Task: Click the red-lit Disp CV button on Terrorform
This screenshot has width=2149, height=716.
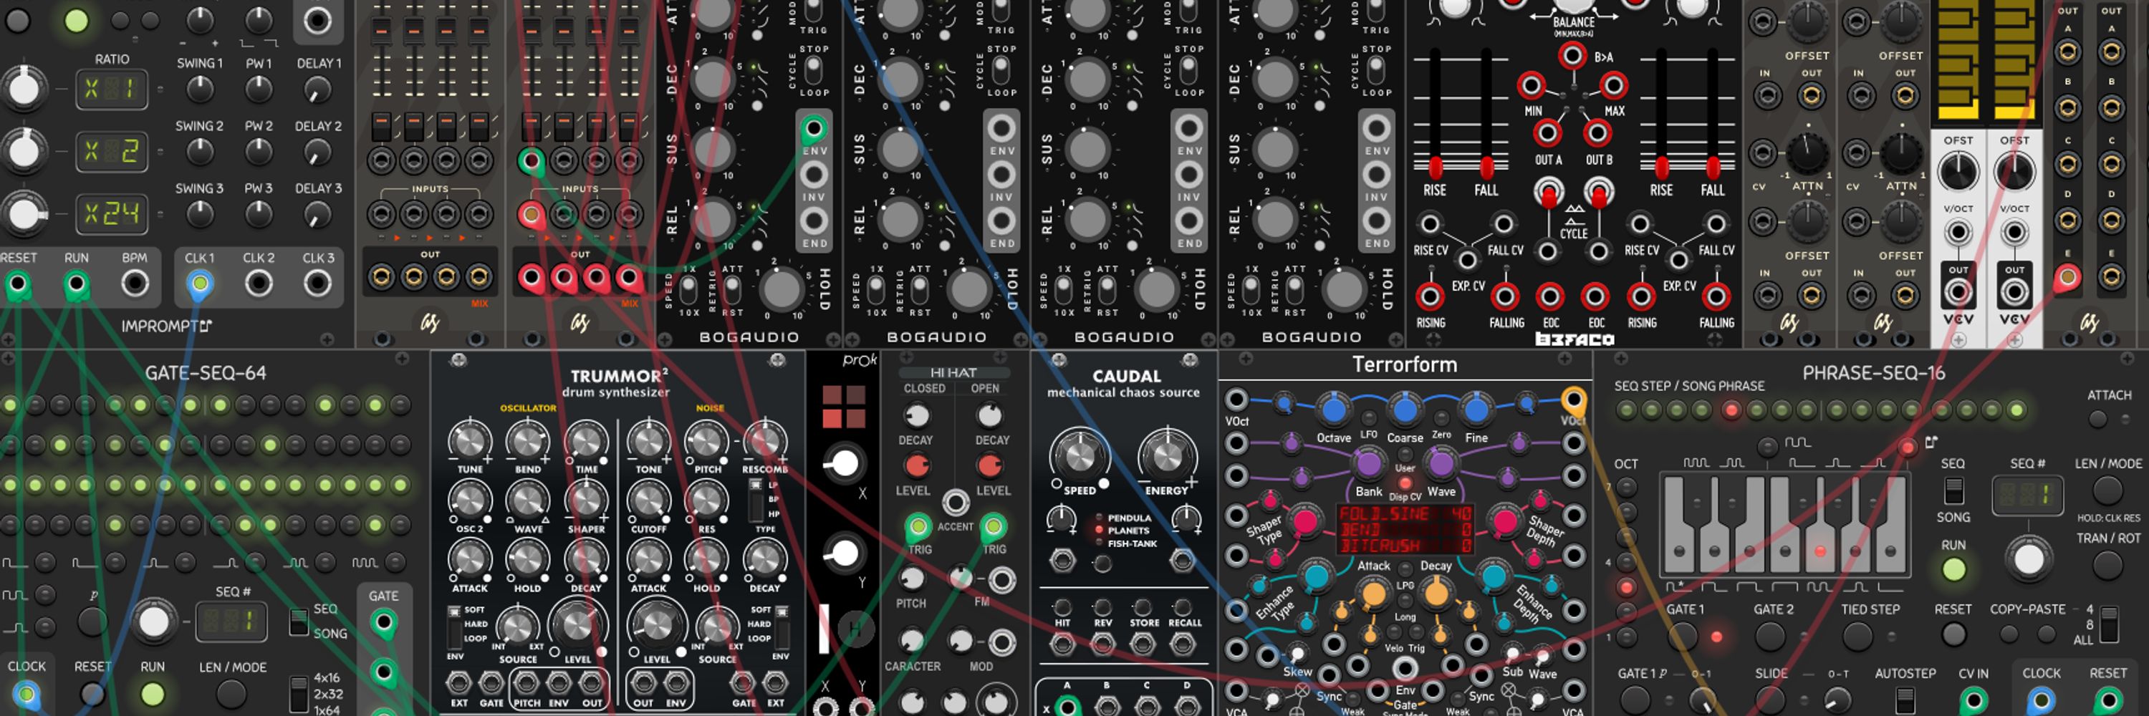Action: 1405,483
